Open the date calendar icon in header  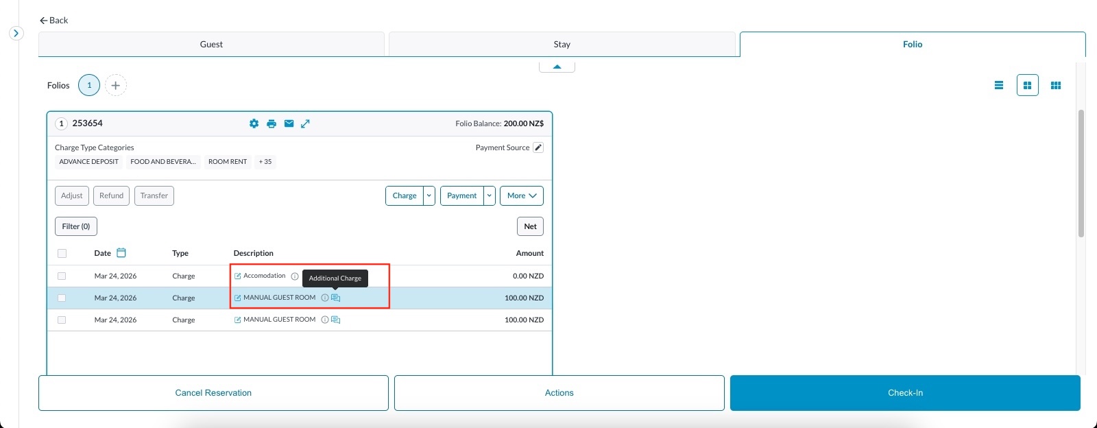click(121, 253)
